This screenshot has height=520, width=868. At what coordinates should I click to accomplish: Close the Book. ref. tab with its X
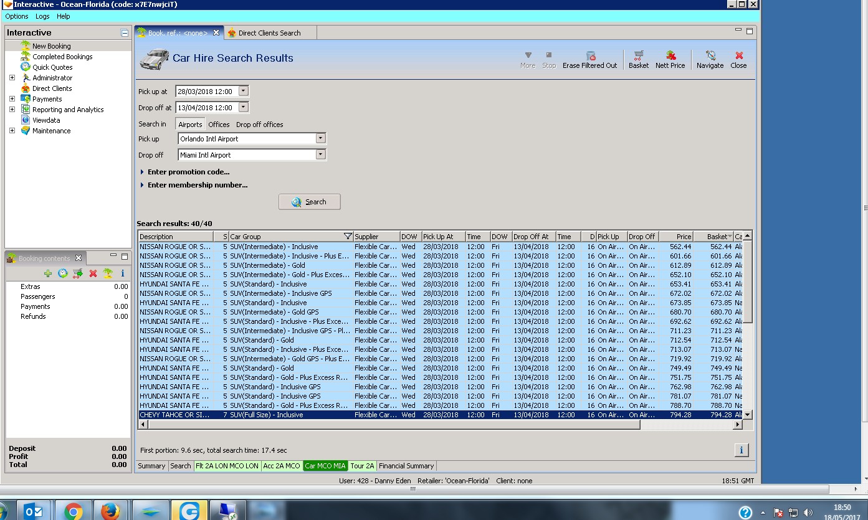coord(216,33)
